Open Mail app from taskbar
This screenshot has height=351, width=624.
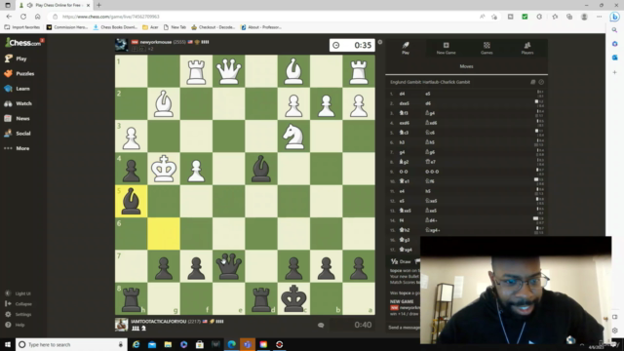click(152, 344)
